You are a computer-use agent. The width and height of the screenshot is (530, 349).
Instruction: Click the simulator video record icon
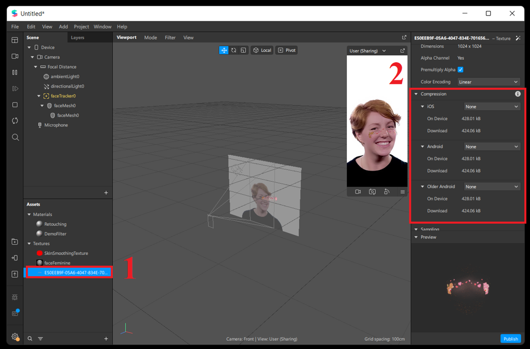[358, 192]
